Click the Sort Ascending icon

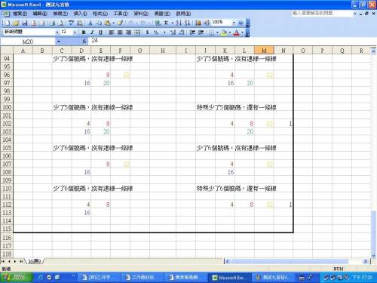[179, 23]
